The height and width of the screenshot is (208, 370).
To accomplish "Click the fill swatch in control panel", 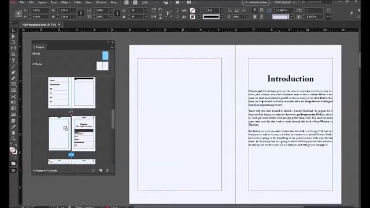I will point(193,10).
